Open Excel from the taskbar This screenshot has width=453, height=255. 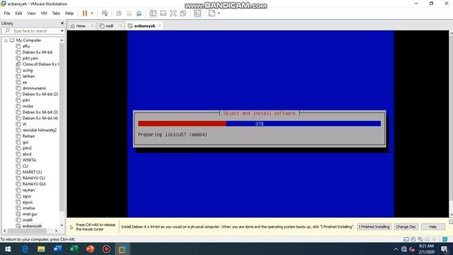click(x=74, y=249)
